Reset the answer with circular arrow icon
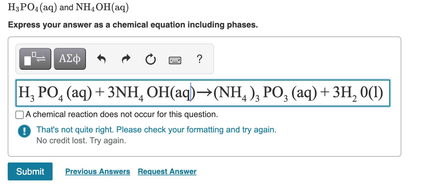Screen dimensions: 434x190 (150, 59)
